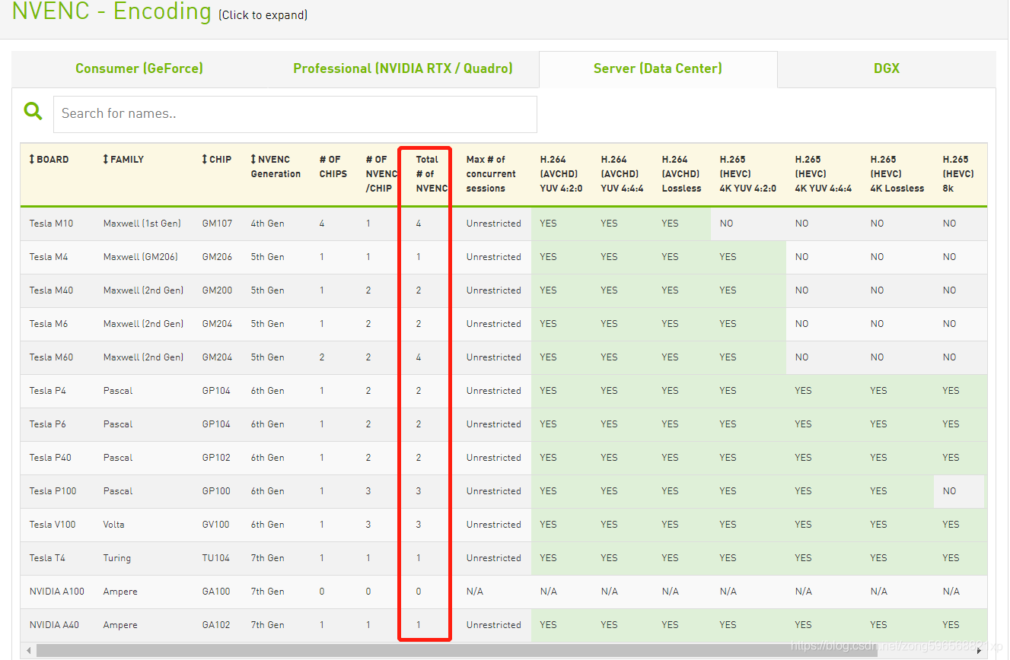Click the Maxwell (GM206) family cell
Image resolution: width=1010 pixels, height=660 pixels.
141,257
